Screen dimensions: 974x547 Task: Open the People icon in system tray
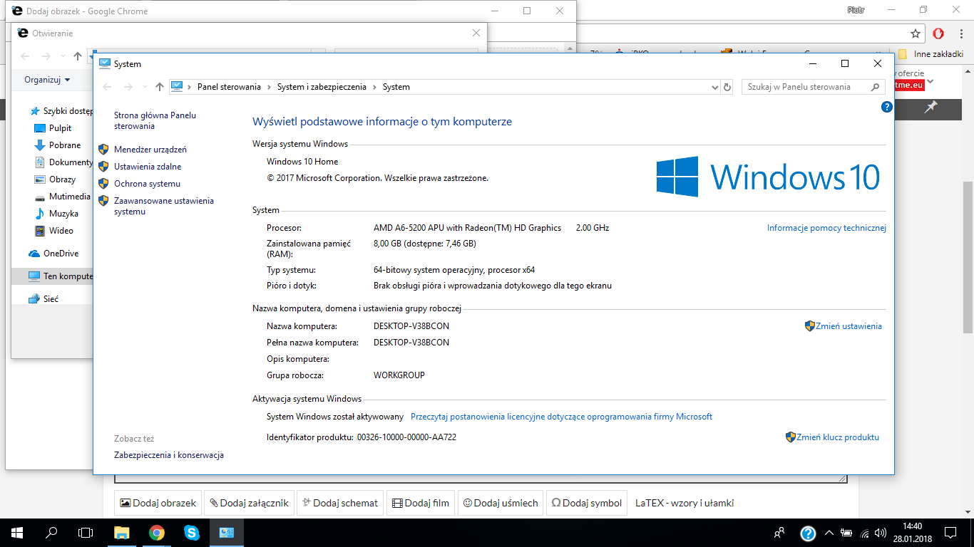[779, 533]
